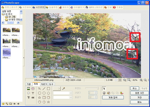
Task: Select the 내 그림 folder in tree
Action: tap(11, 17)
